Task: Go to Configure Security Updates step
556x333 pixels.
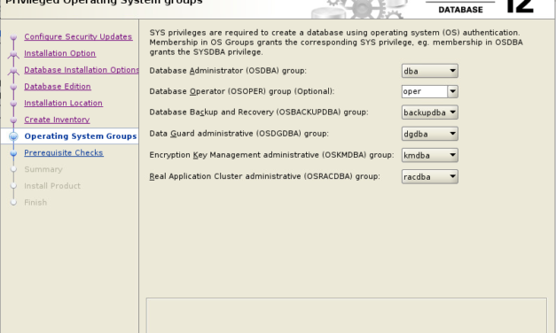Action: (x=78, y=36)
